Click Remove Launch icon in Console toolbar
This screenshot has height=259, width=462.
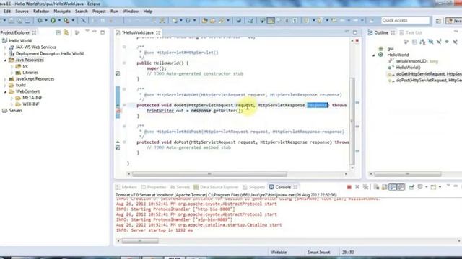[357, 187]
